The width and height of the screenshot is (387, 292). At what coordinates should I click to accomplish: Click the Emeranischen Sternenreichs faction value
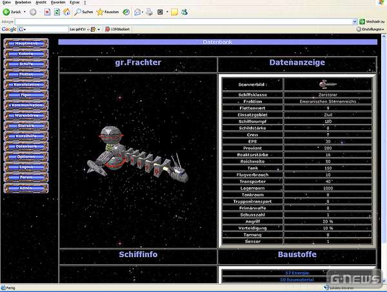coord(328,101)
